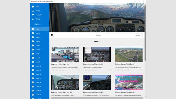Open Beginner Guides Flight Sim 163 title
176x99 pixels.
61,92
